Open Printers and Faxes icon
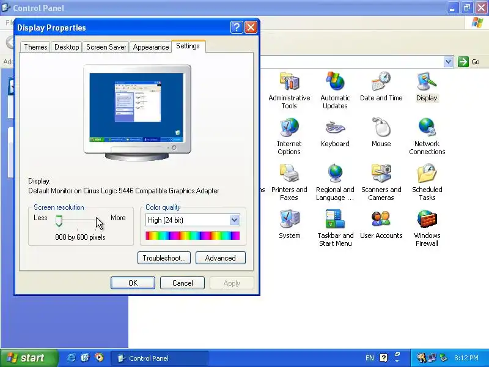This screenshot has height=367, width=489. point(289,173)
